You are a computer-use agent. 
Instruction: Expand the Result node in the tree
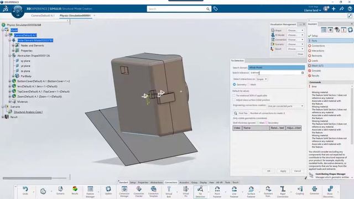[x=3, y=117]
